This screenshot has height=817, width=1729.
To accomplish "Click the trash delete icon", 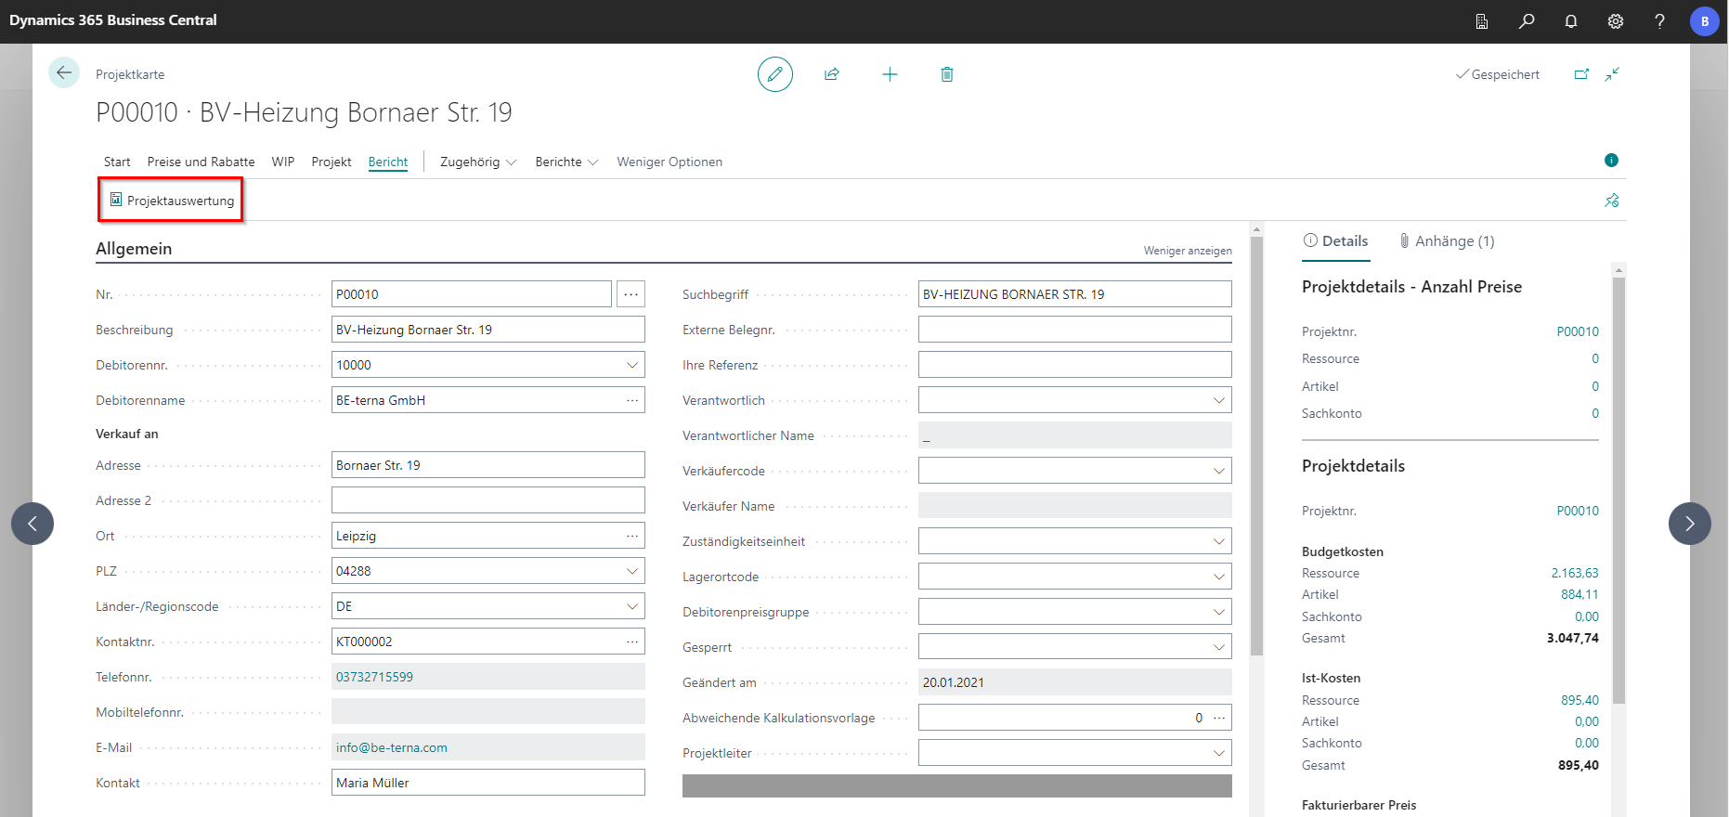I will coord(947,74).
